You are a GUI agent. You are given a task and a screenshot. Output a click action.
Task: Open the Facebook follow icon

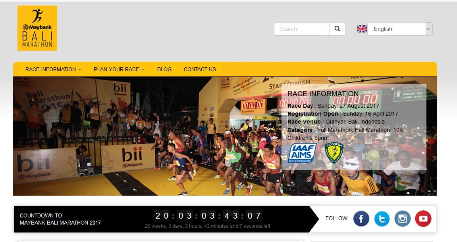pos(361,219)
